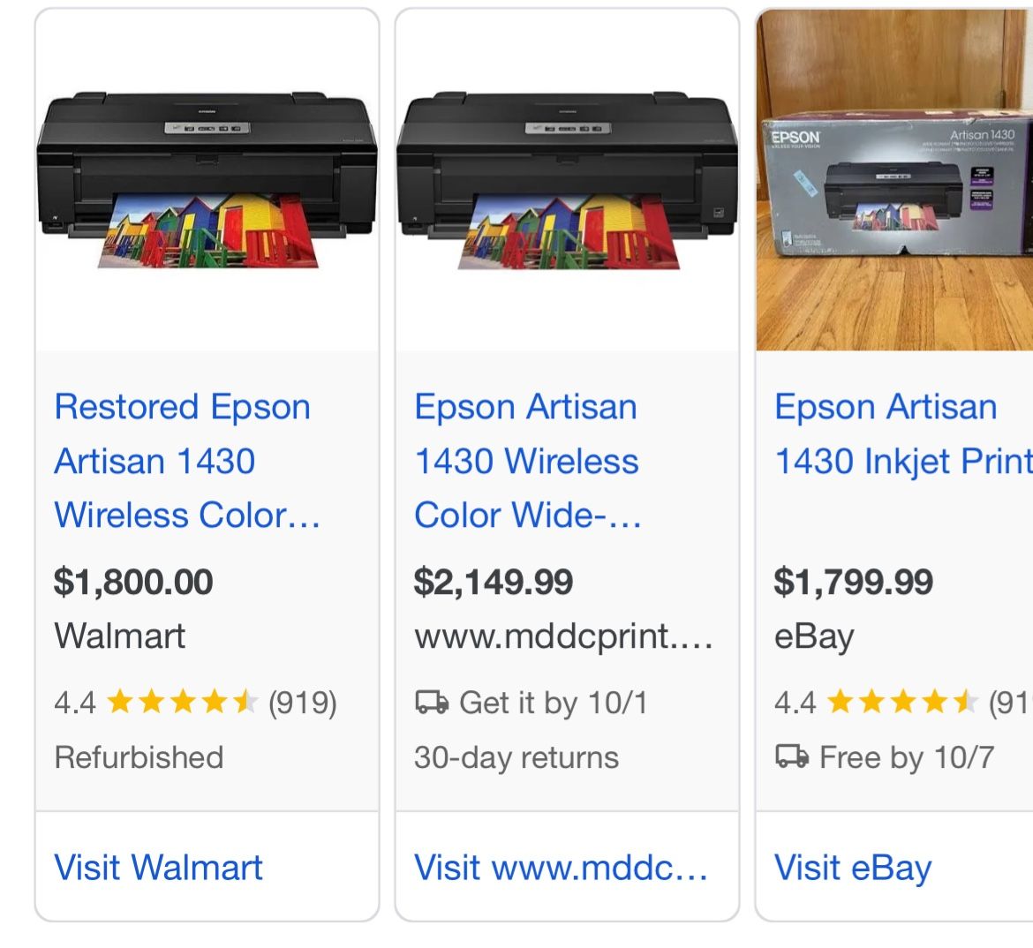Click the (919) review count on Walmart card
The width and height of the screenshot is (1033, 948).
[302, 703]
